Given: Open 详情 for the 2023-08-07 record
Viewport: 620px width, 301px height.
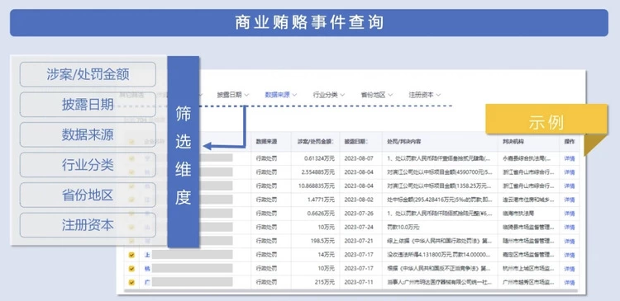Looking at the screenshot, I should [569, 158].
